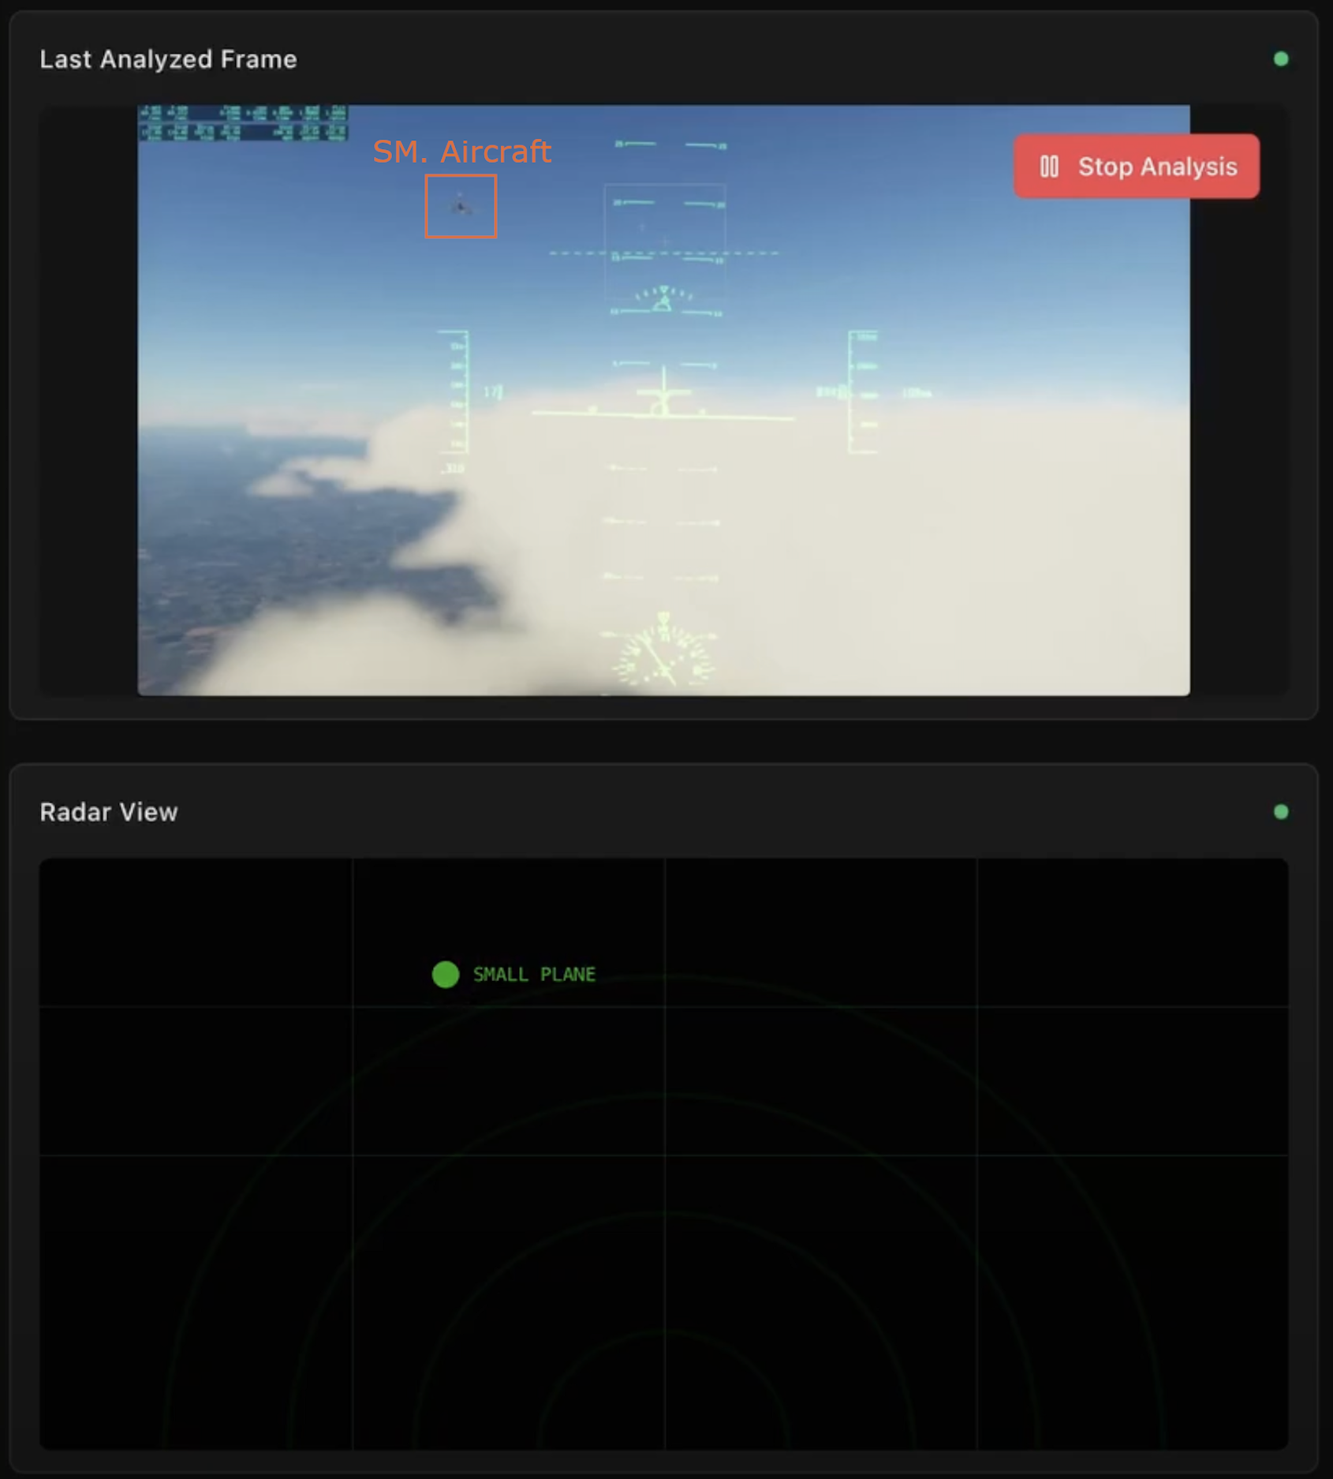Click the analyzed video frame image
Viewport: 1333px width, 1479px height.
(x=663, y=400)
